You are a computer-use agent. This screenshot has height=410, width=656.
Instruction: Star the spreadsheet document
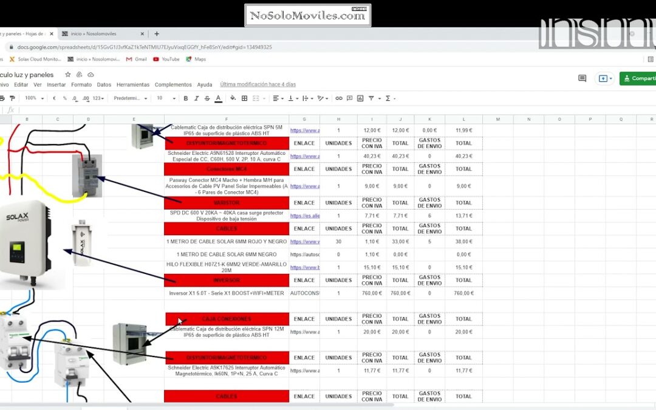coord(68,75)
